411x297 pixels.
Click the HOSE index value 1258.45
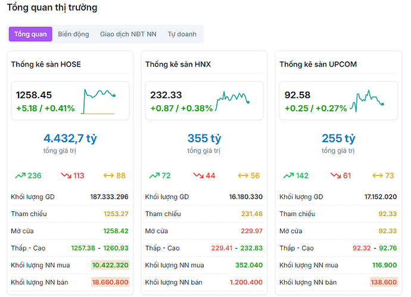tap(34, 95)
